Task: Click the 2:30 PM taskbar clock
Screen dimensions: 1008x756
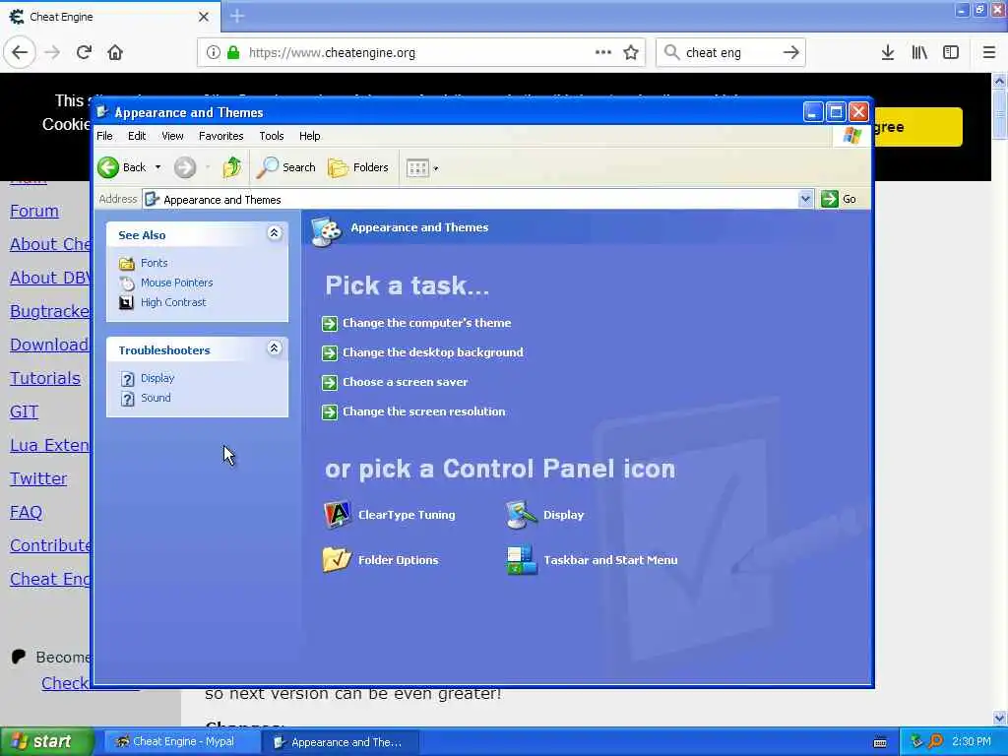Action: (x=972, y=742)
